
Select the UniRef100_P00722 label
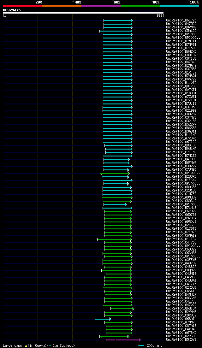pyautogui.click(x=181, y=79)
